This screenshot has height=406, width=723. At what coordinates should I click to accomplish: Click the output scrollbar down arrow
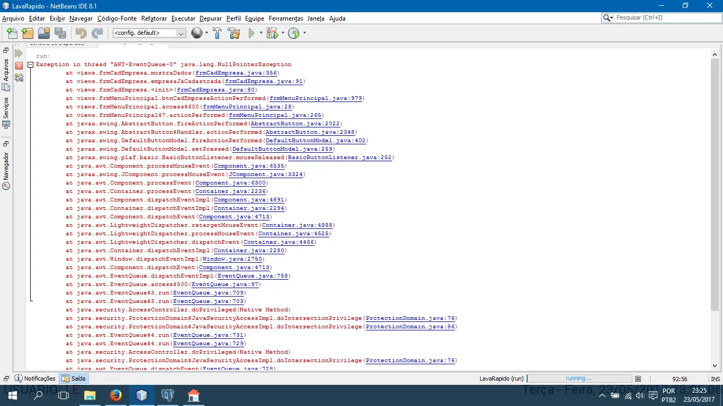716,365
